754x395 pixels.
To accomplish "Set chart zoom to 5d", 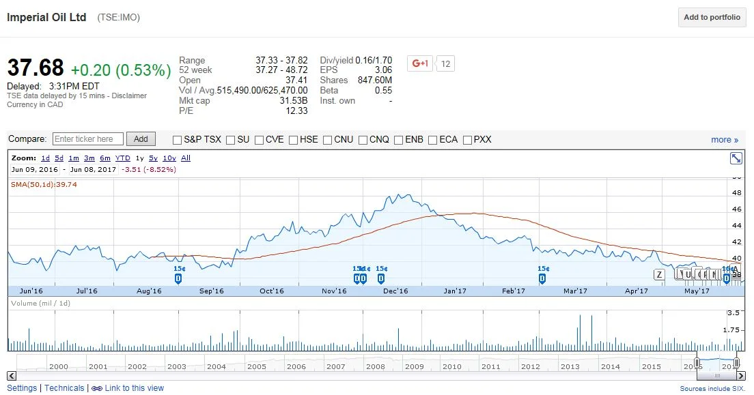I will click(59, 158).
